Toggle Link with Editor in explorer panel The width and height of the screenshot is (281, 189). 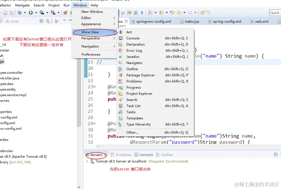click(48, 21)
